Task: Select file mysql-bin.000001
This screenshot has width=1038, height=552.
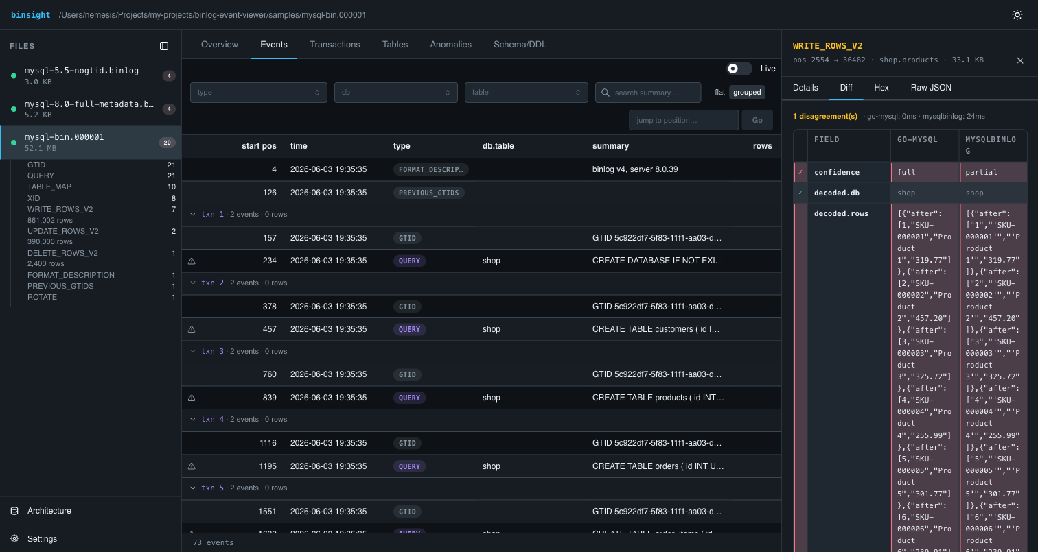Action: click(x=91, y=143)
